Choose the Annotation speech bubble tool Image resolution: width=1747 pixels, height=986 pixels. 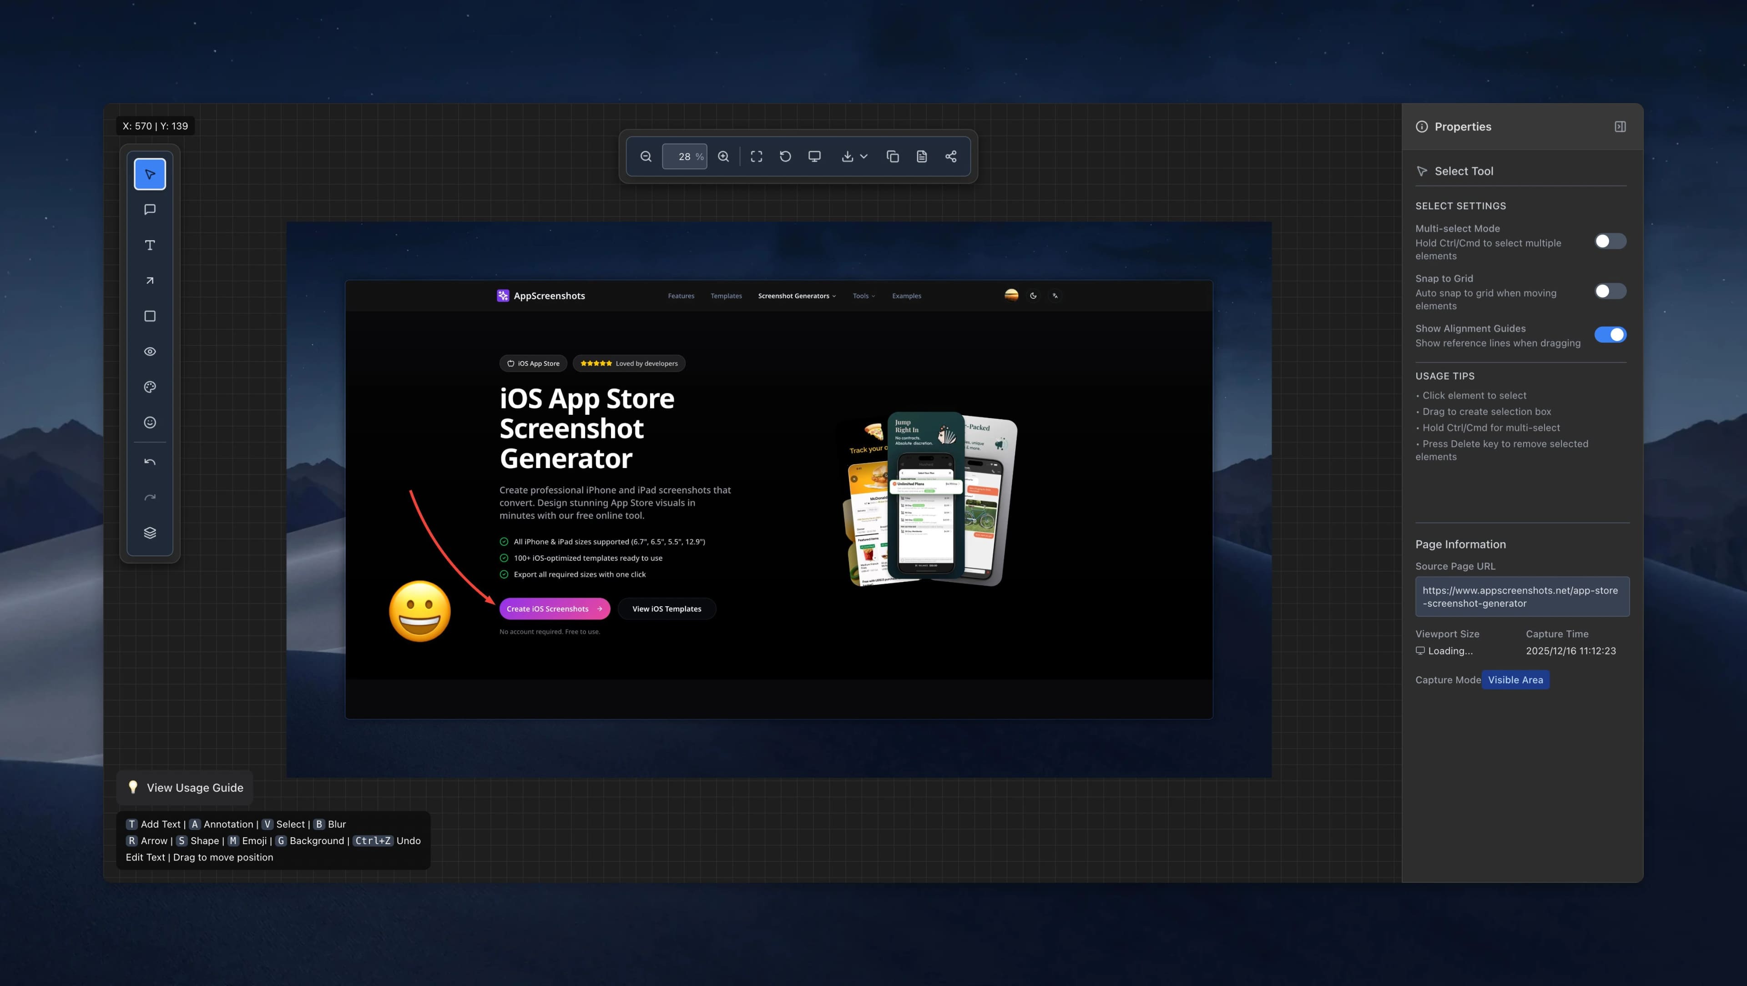click(x=150, y=210)
